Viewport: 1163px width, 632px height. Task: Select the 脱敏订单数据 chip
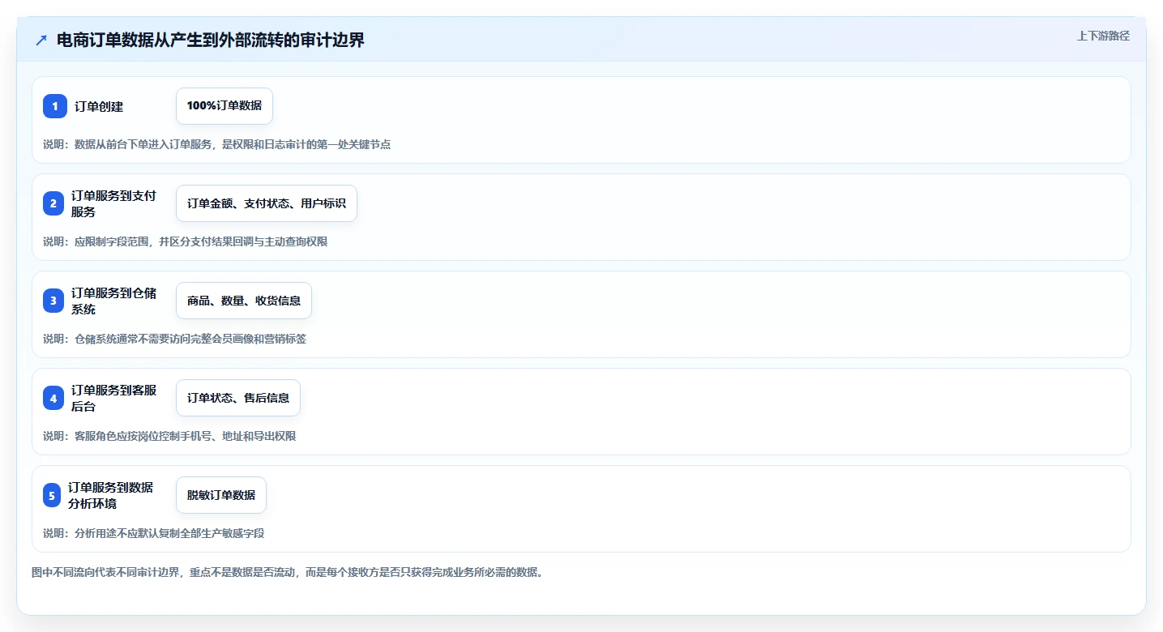pyautogui.click(x=221, y=495)
